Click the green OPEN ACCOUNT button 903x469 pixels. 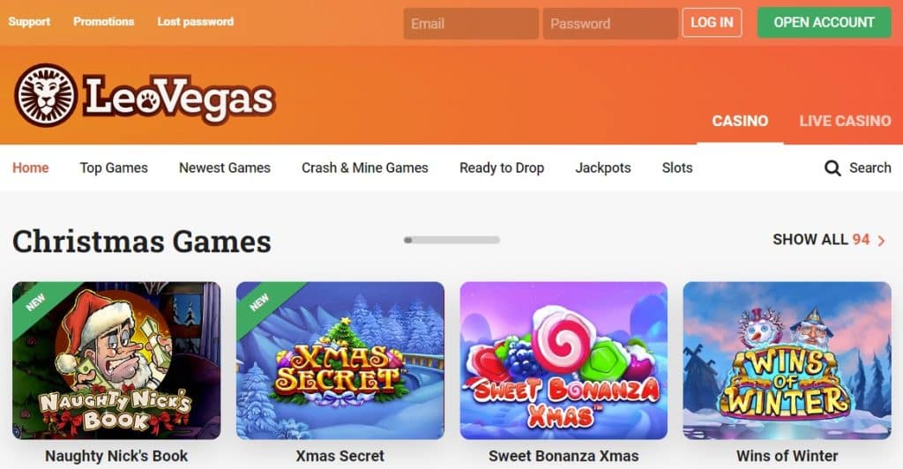(825, 22)
